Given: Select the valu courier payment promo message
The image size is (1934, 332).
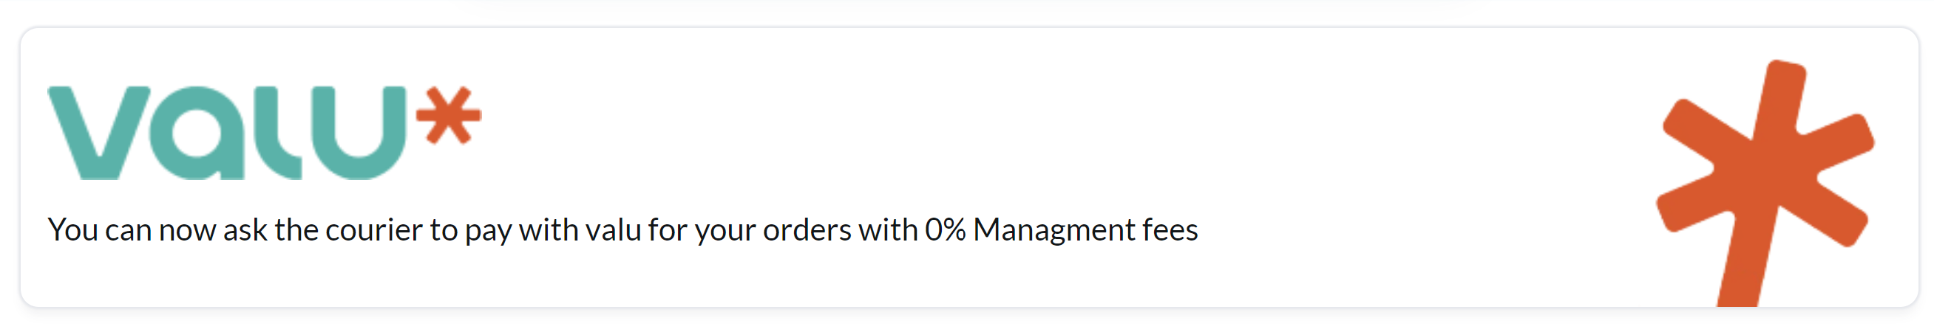Looking at the screenshot, I should click(622, 230).
